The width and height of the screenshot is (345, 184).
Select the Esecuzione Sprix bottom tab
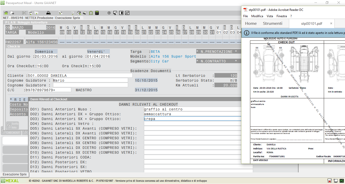click(15, 174)
